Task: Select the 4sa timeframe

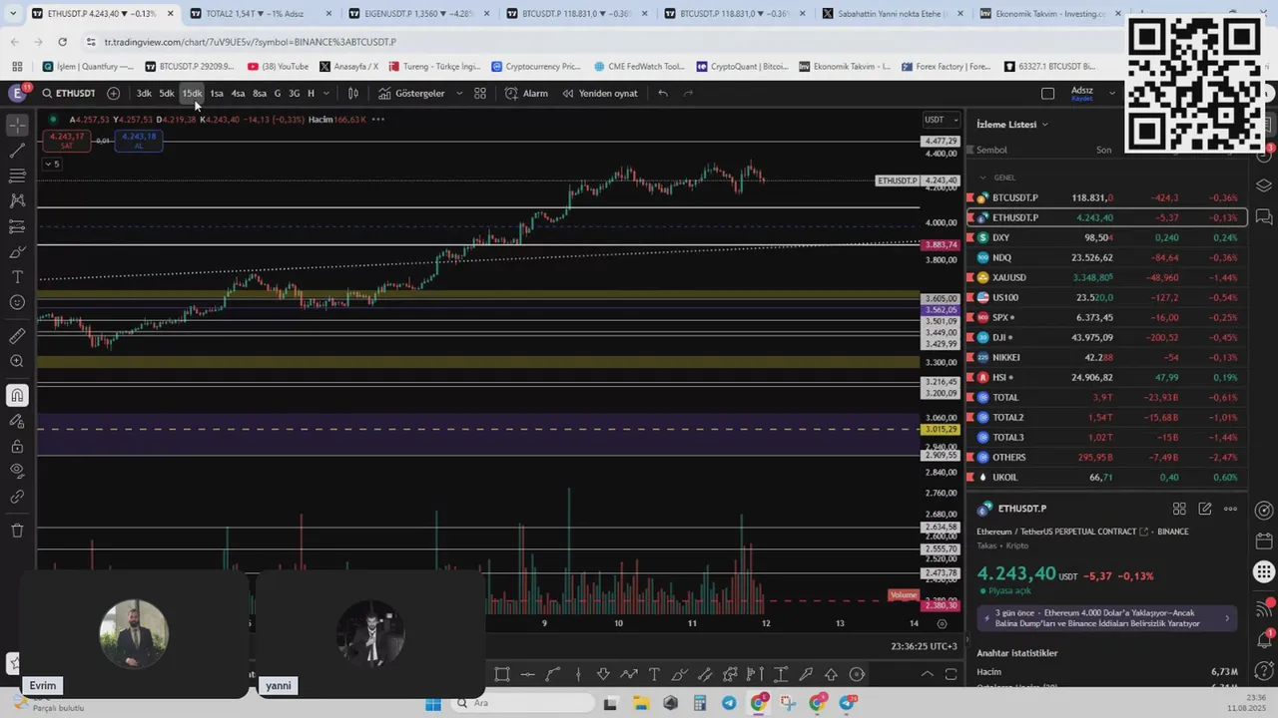Action: tap(238, 93)
